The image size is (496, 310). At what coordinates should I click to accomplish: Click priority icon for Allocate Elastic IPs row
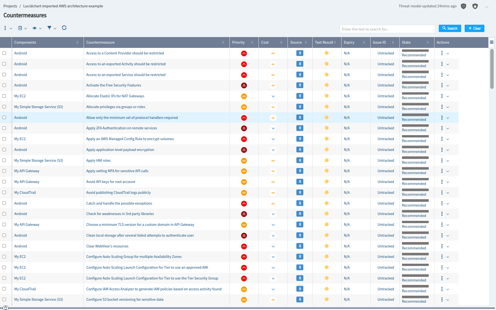point(244,96)
